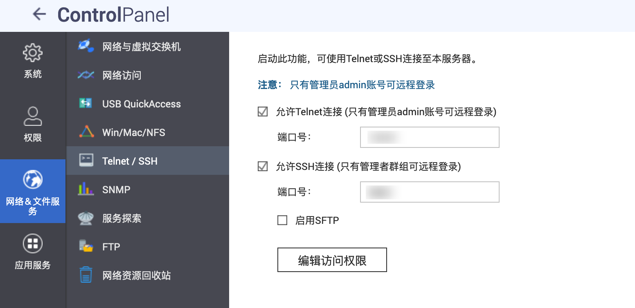Click the SSH 端口号 input field
The image size is (635, 308).
click(430, 192)
